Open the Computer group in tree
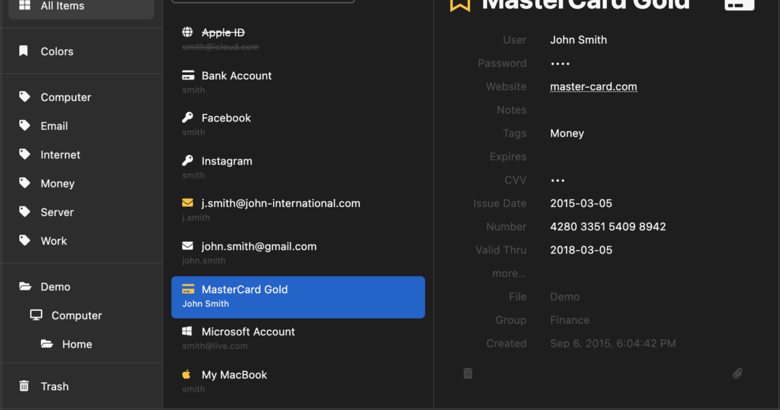The width and height of the screenshot is (780, 410). point(76,316)
